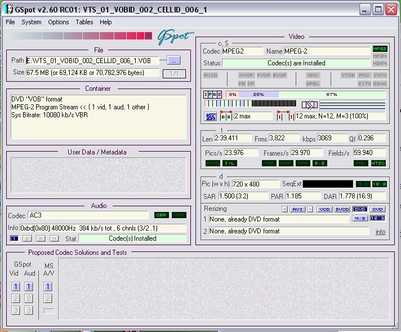Click the 3:2 pulldown indicator
The width and height of the screenshot is (401, 332).
pos(320,163)
